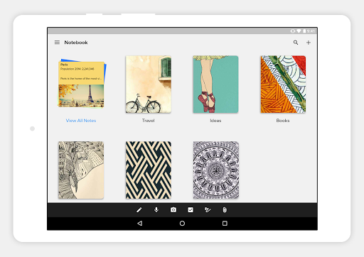Open the Books notebook cover
This screenshot has height=257, width=364.
pos(283,84)
